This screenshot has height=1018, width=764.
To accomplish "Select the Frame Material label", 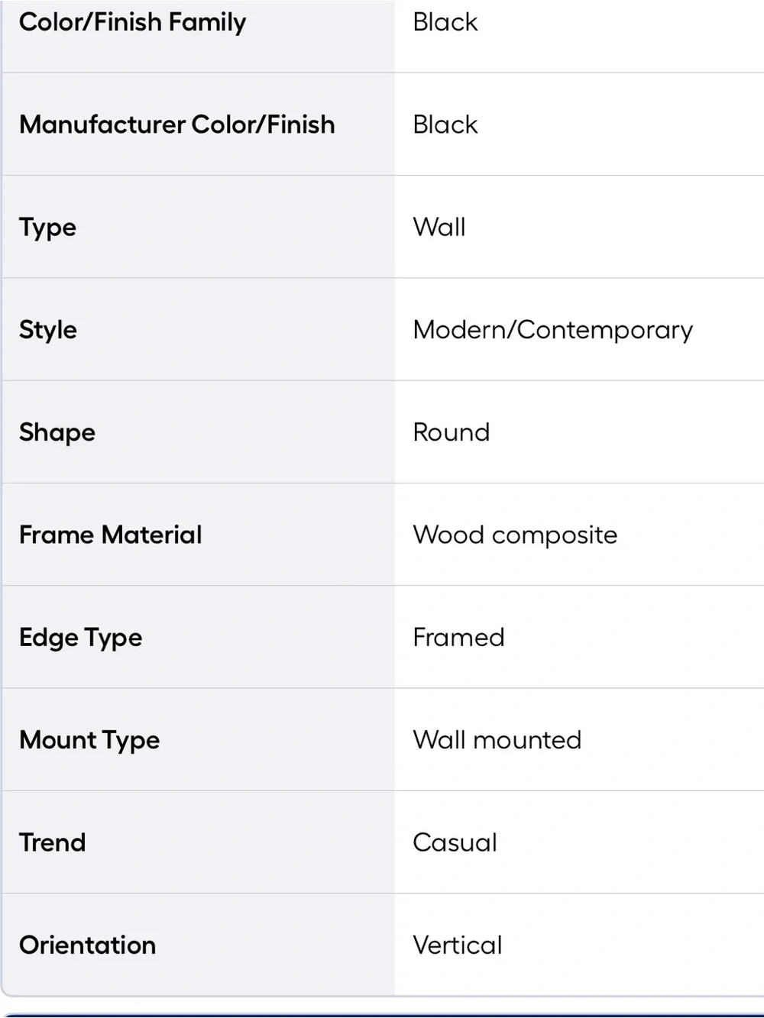I will click(111, 535).
